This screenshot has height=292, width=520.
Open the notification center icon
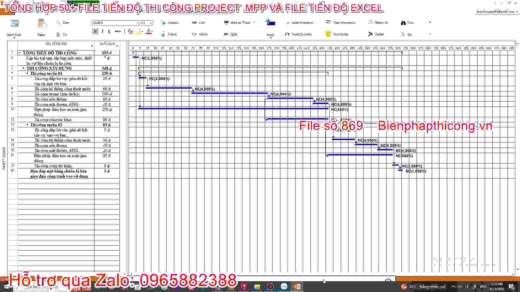(x=511, y=287)
